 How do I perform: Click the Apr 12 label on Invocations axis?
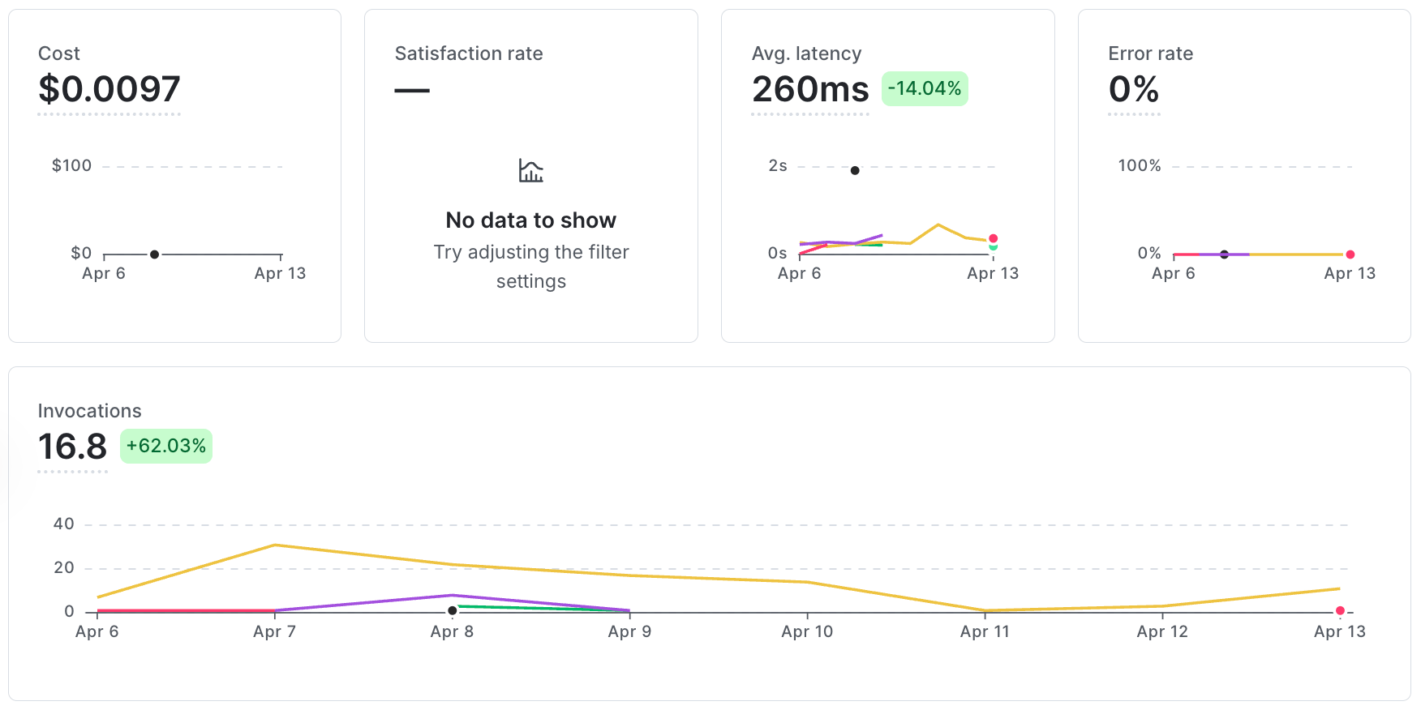point(1162,631)
